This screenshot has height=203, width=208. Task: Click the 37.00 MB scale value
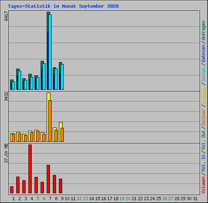coord(6,153)
